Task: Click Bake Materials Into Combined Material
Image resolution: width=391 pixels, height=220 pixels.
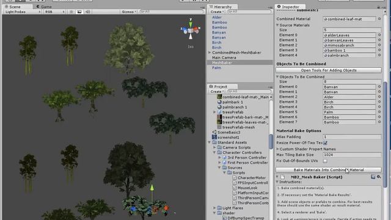Action: pos(329,170)
